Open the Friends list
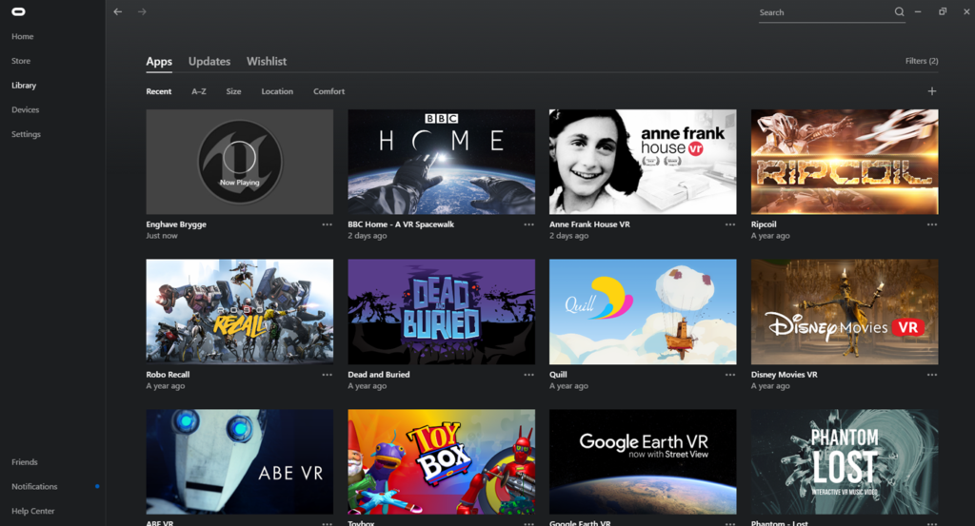Screen dimensions: 975x526 tap(24, 462)
